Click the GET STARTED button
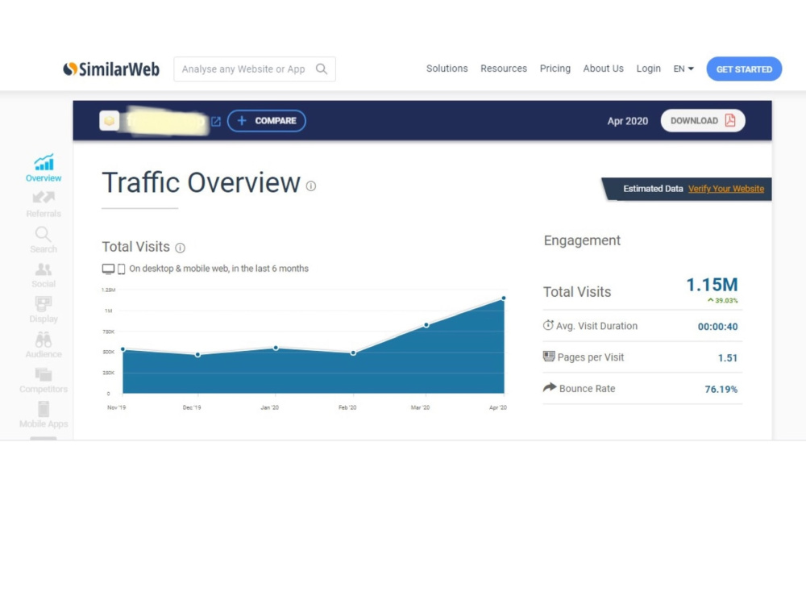The height and width of the screenshot is (605, 806). coord(744,69)
